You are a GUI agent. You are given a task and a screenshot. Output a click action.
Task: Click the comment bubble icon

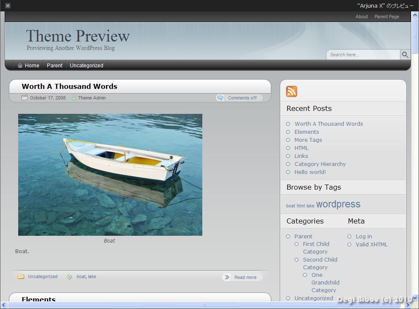click(220, 98)
